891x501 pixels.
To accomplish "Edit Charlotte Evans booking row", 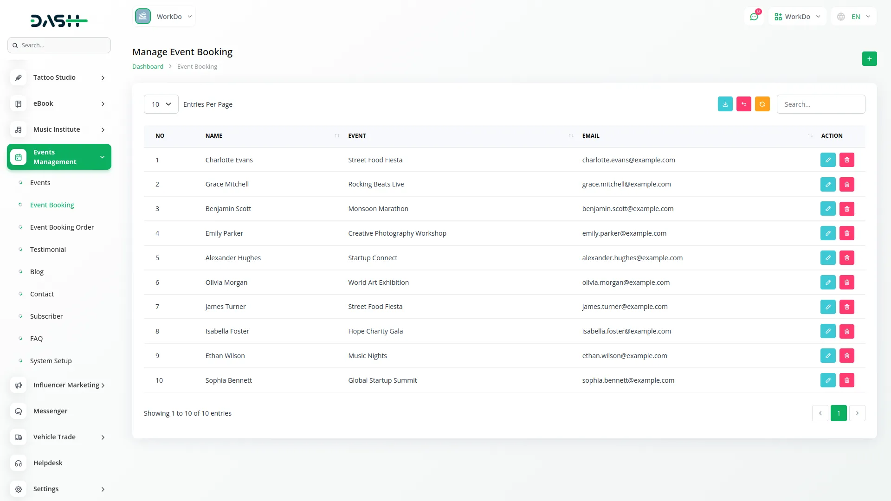I will click(x=827, y=160).
